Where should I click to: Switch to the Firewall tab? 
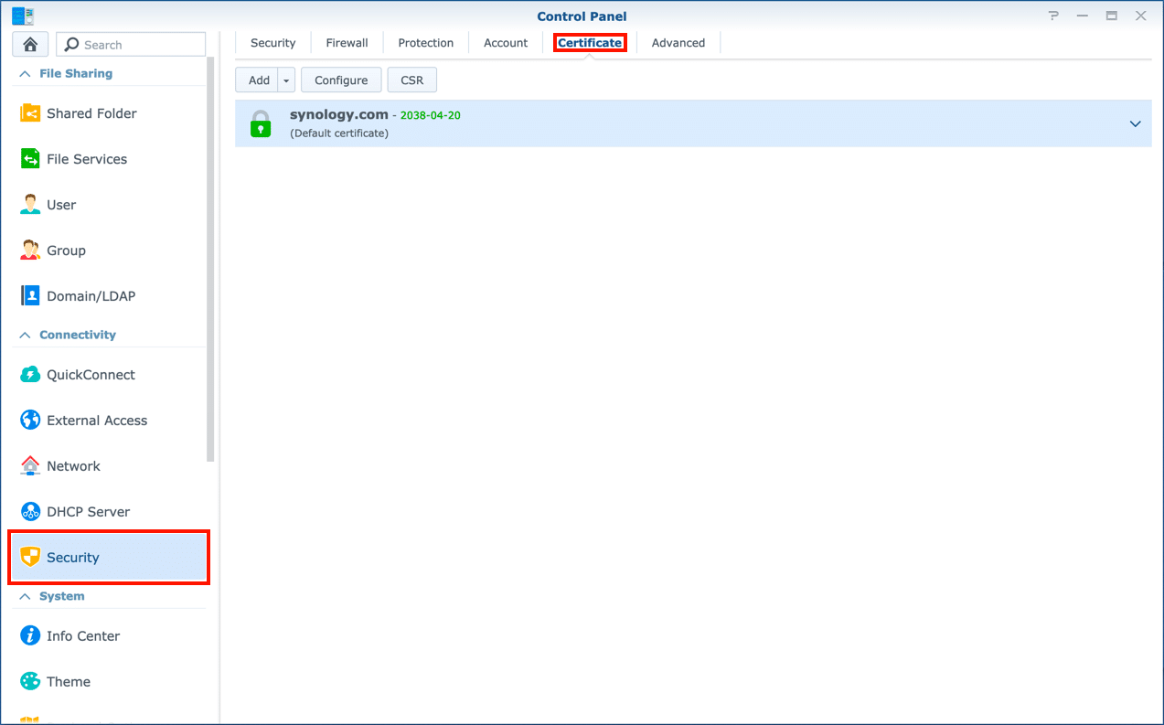(347, 43)
